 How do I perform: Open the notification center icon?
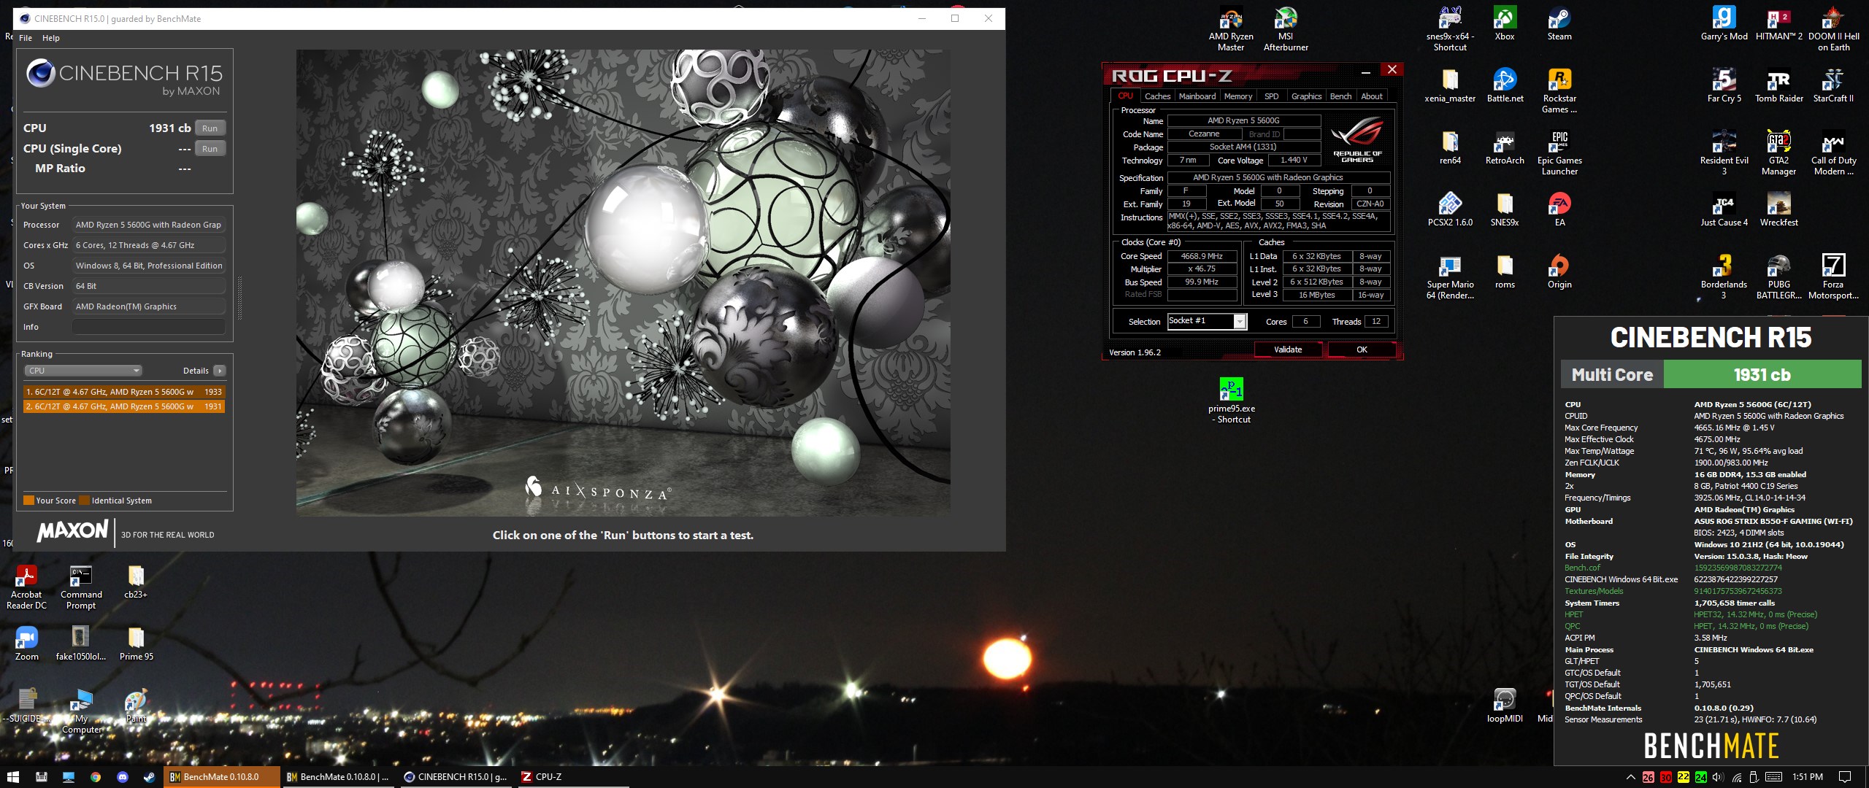click(1844, 777)
